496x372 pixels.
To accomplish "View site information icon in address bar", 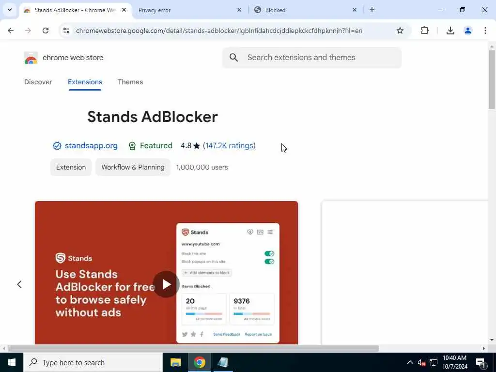I will tap(66, 31).
